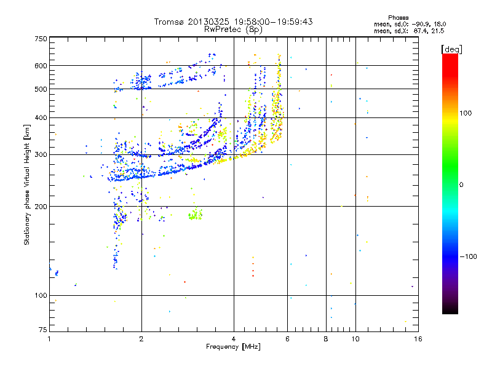Click the y-axis tick label '100'

tap(41, 295)
